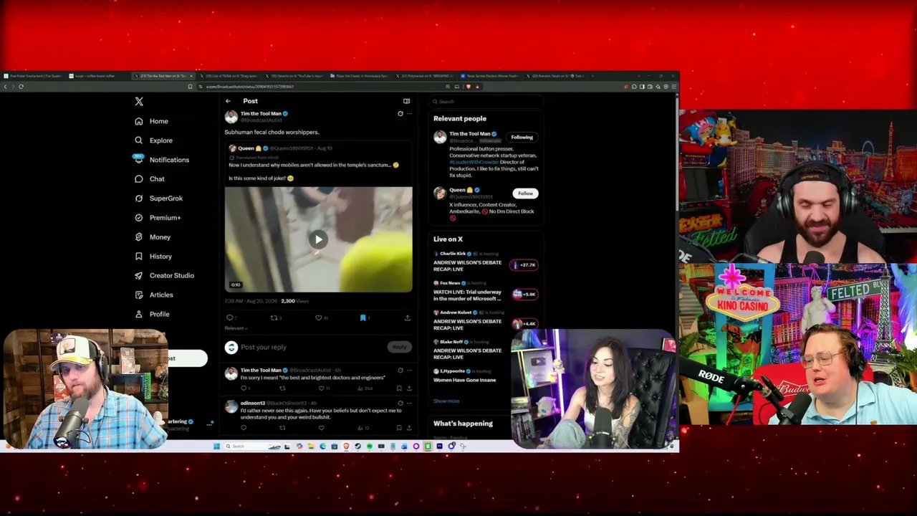The width and height of the screenshot is (917, 516).
Task: Click the back arrow beside Post heading
Action: pos(228,101)
